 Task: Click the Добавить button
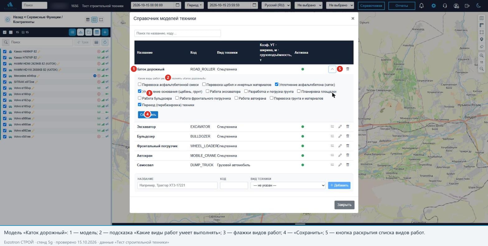coord(339,185)
